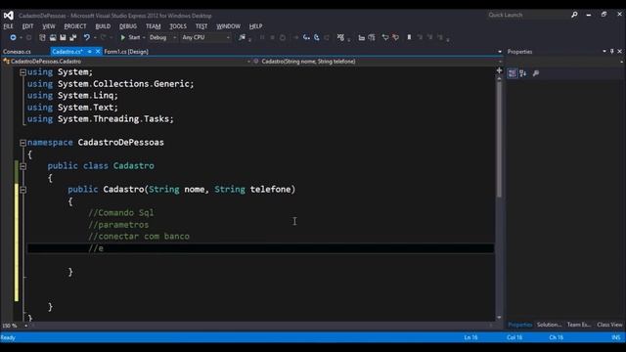626x352 pixels.
Task: Open the active documents list dropdown
Action: coord(500,52)
